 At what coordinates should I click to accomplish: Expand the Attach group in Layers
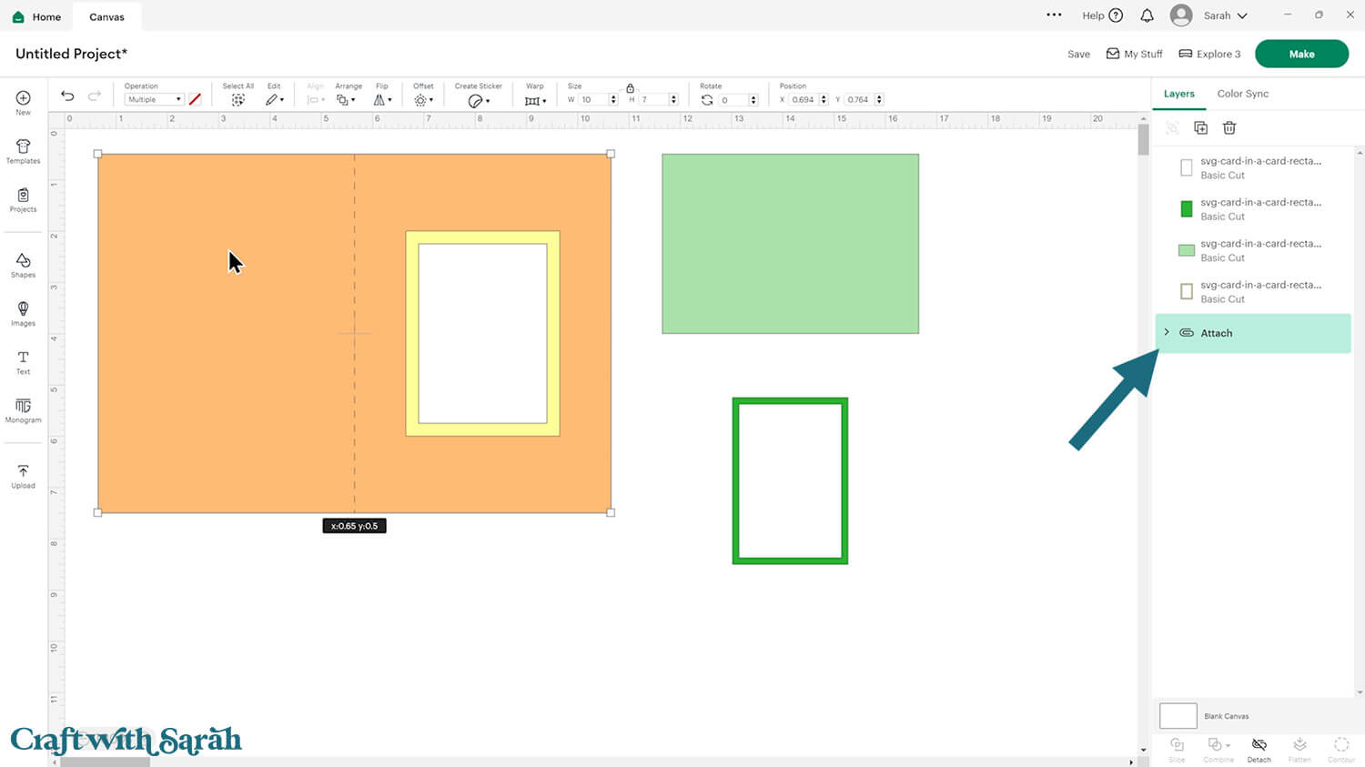(1167, 333)
